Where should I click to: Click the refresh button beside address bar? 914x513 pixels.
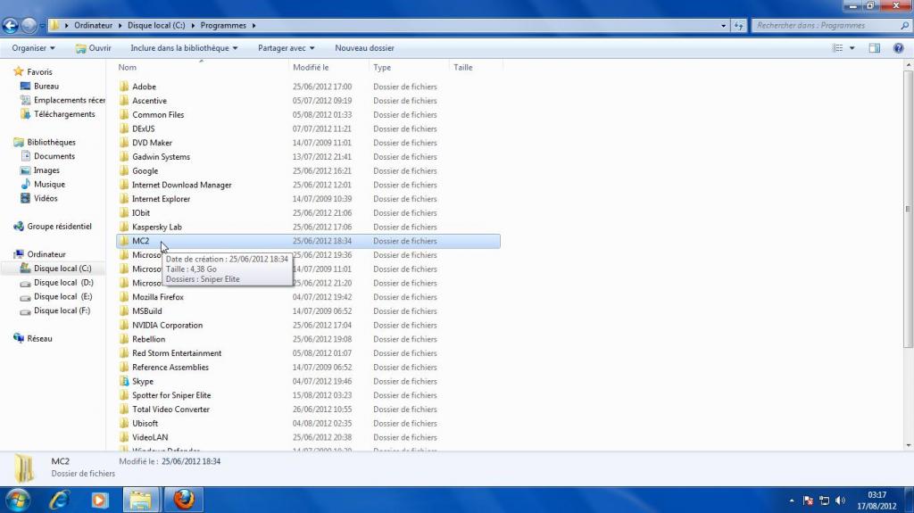738,26
